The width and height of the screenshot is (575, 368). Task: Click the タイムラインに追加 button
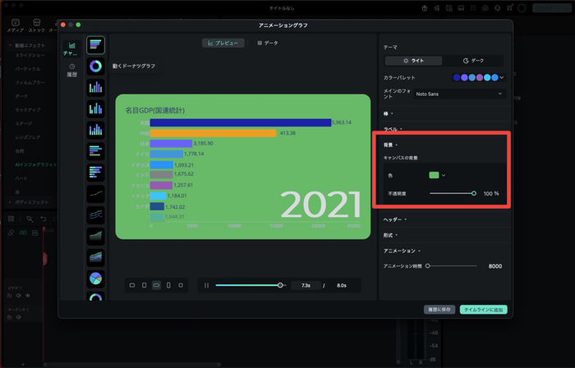click(x=484, y=309)
